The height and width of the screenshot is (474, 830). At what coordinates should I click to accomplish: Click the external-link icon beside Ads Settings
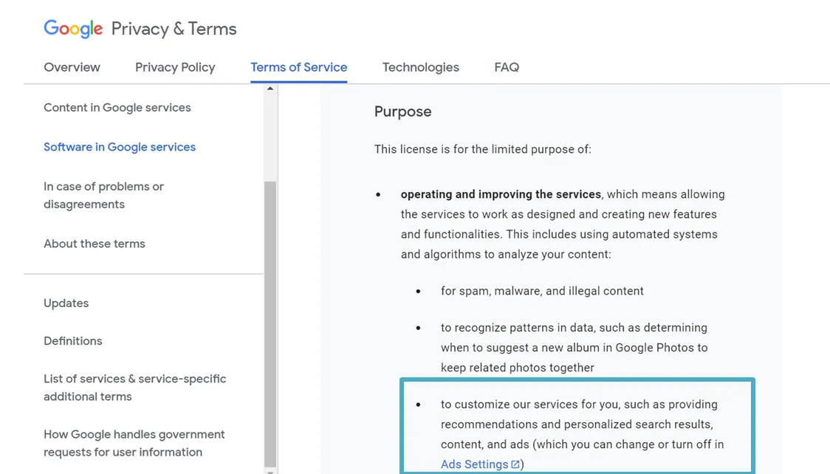click(515, 464)
